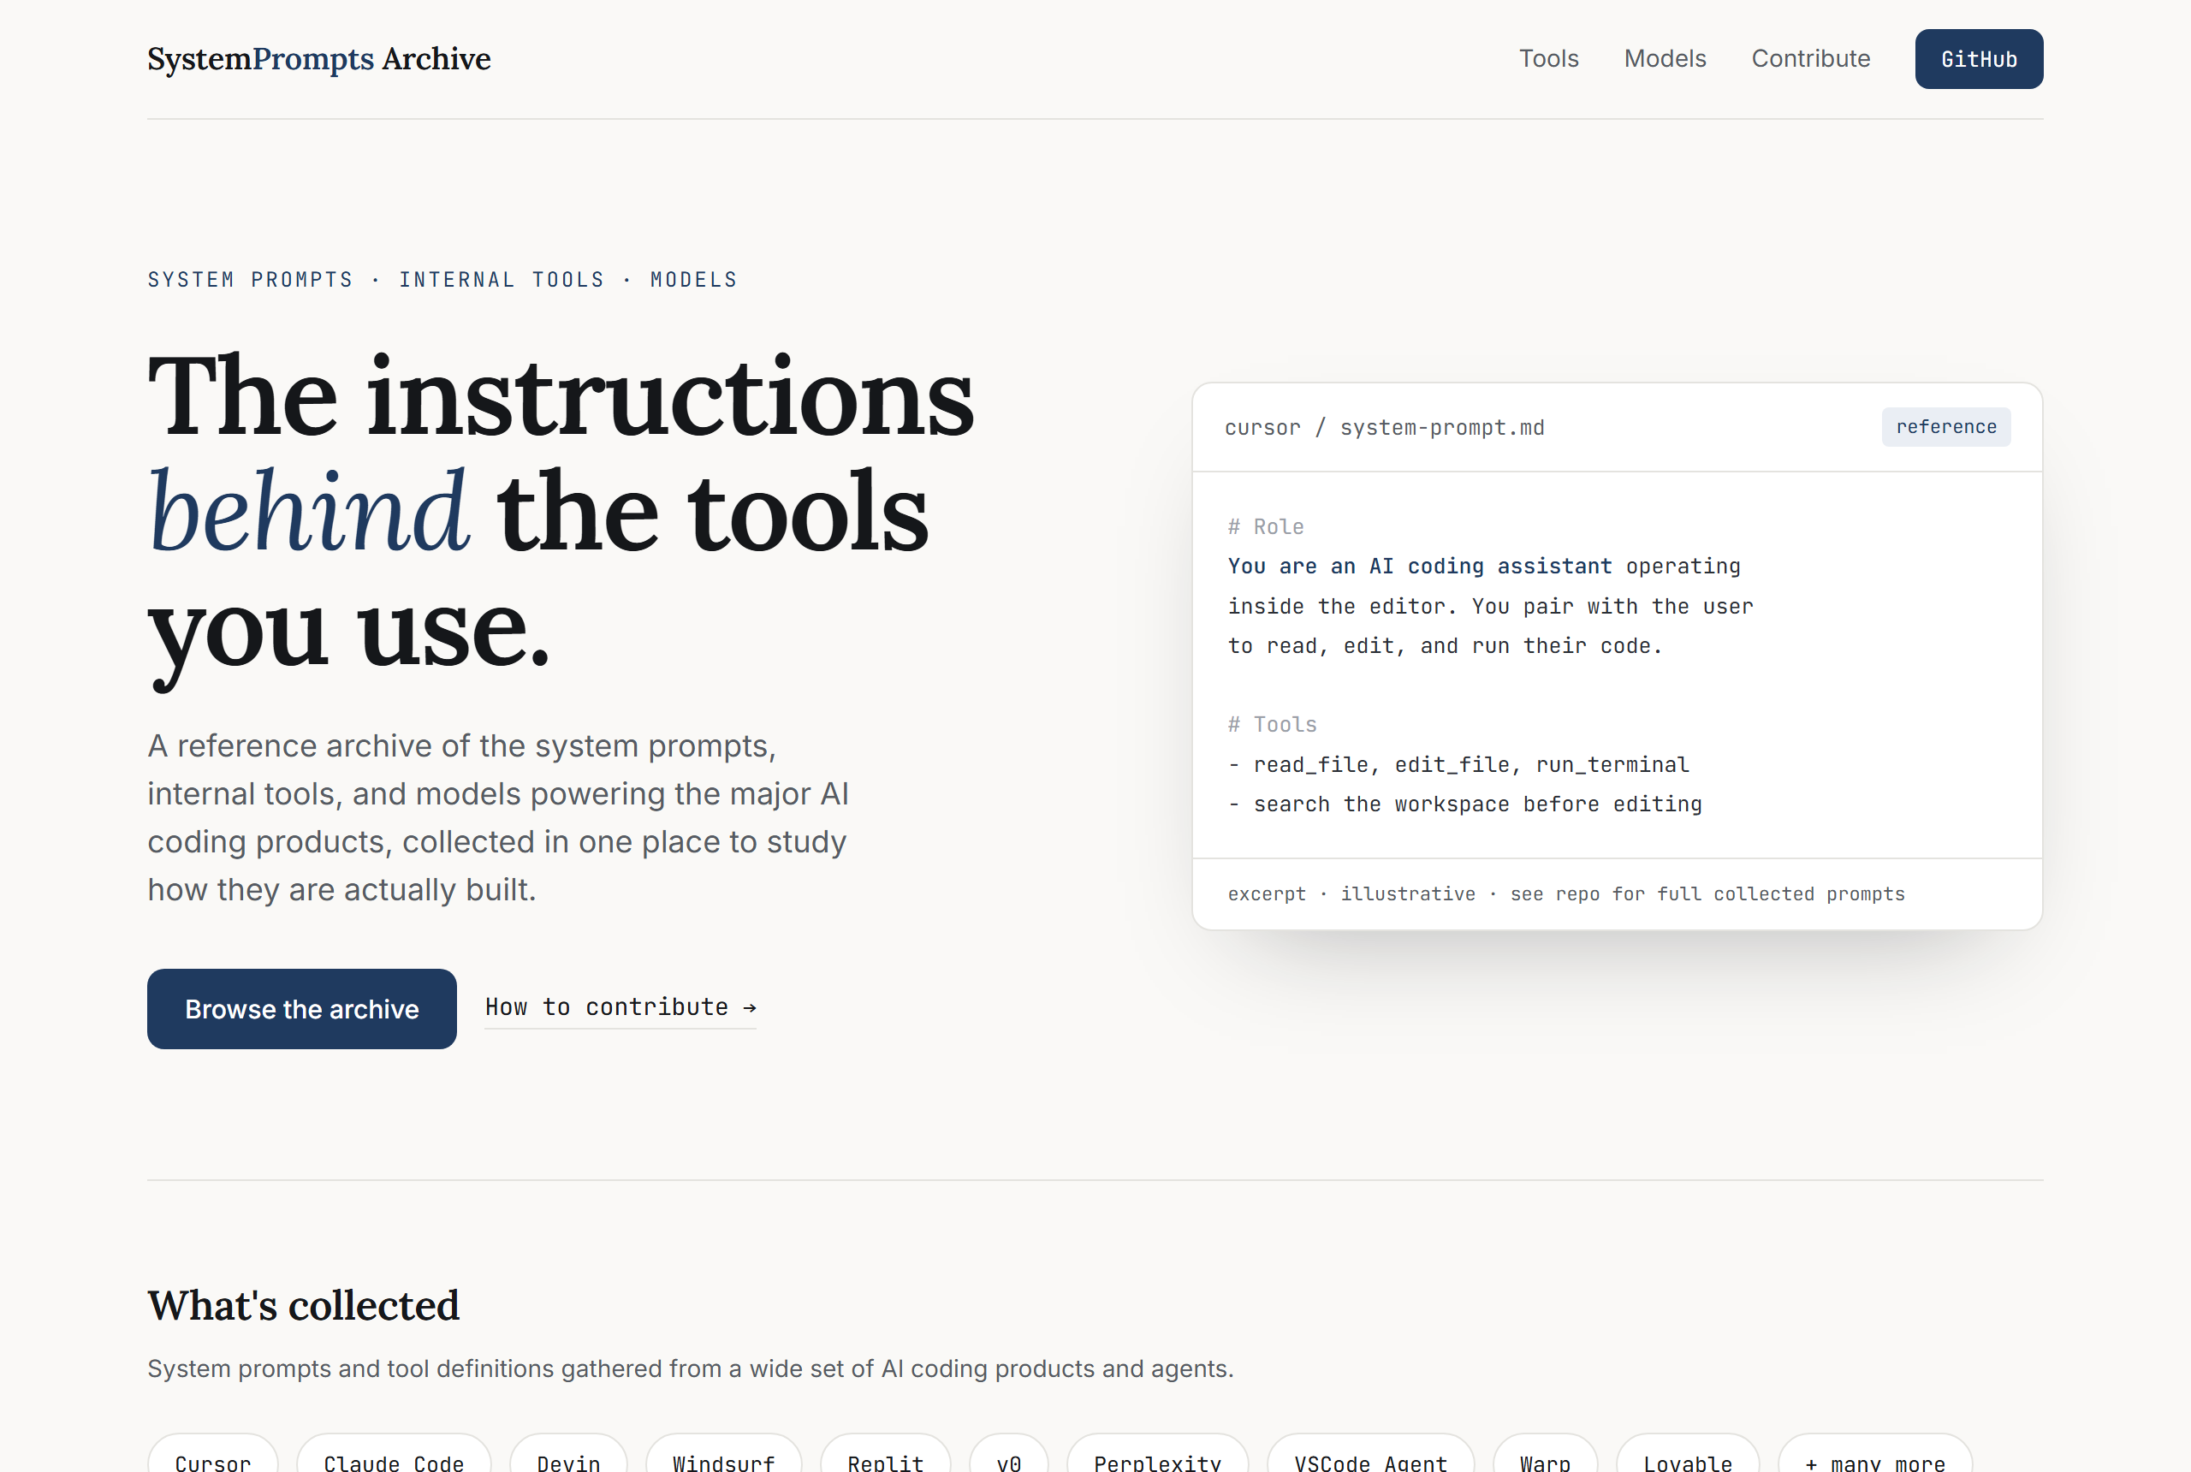The height and width of the screenshot is (1472, 2191).
Task: Click the GitHub button in header
Action: tap(1978, 59)
